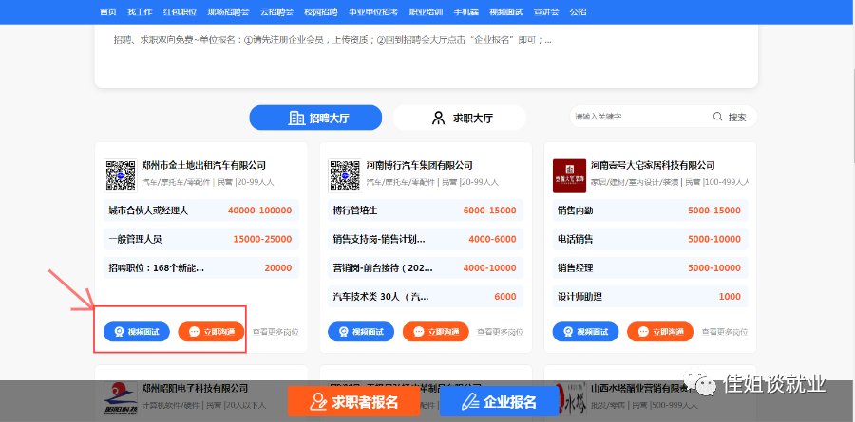The image size is (855, 422).
Task: Click 查看更多岗位 for 河南壹号大宅家居
Action: pos(725,332)
